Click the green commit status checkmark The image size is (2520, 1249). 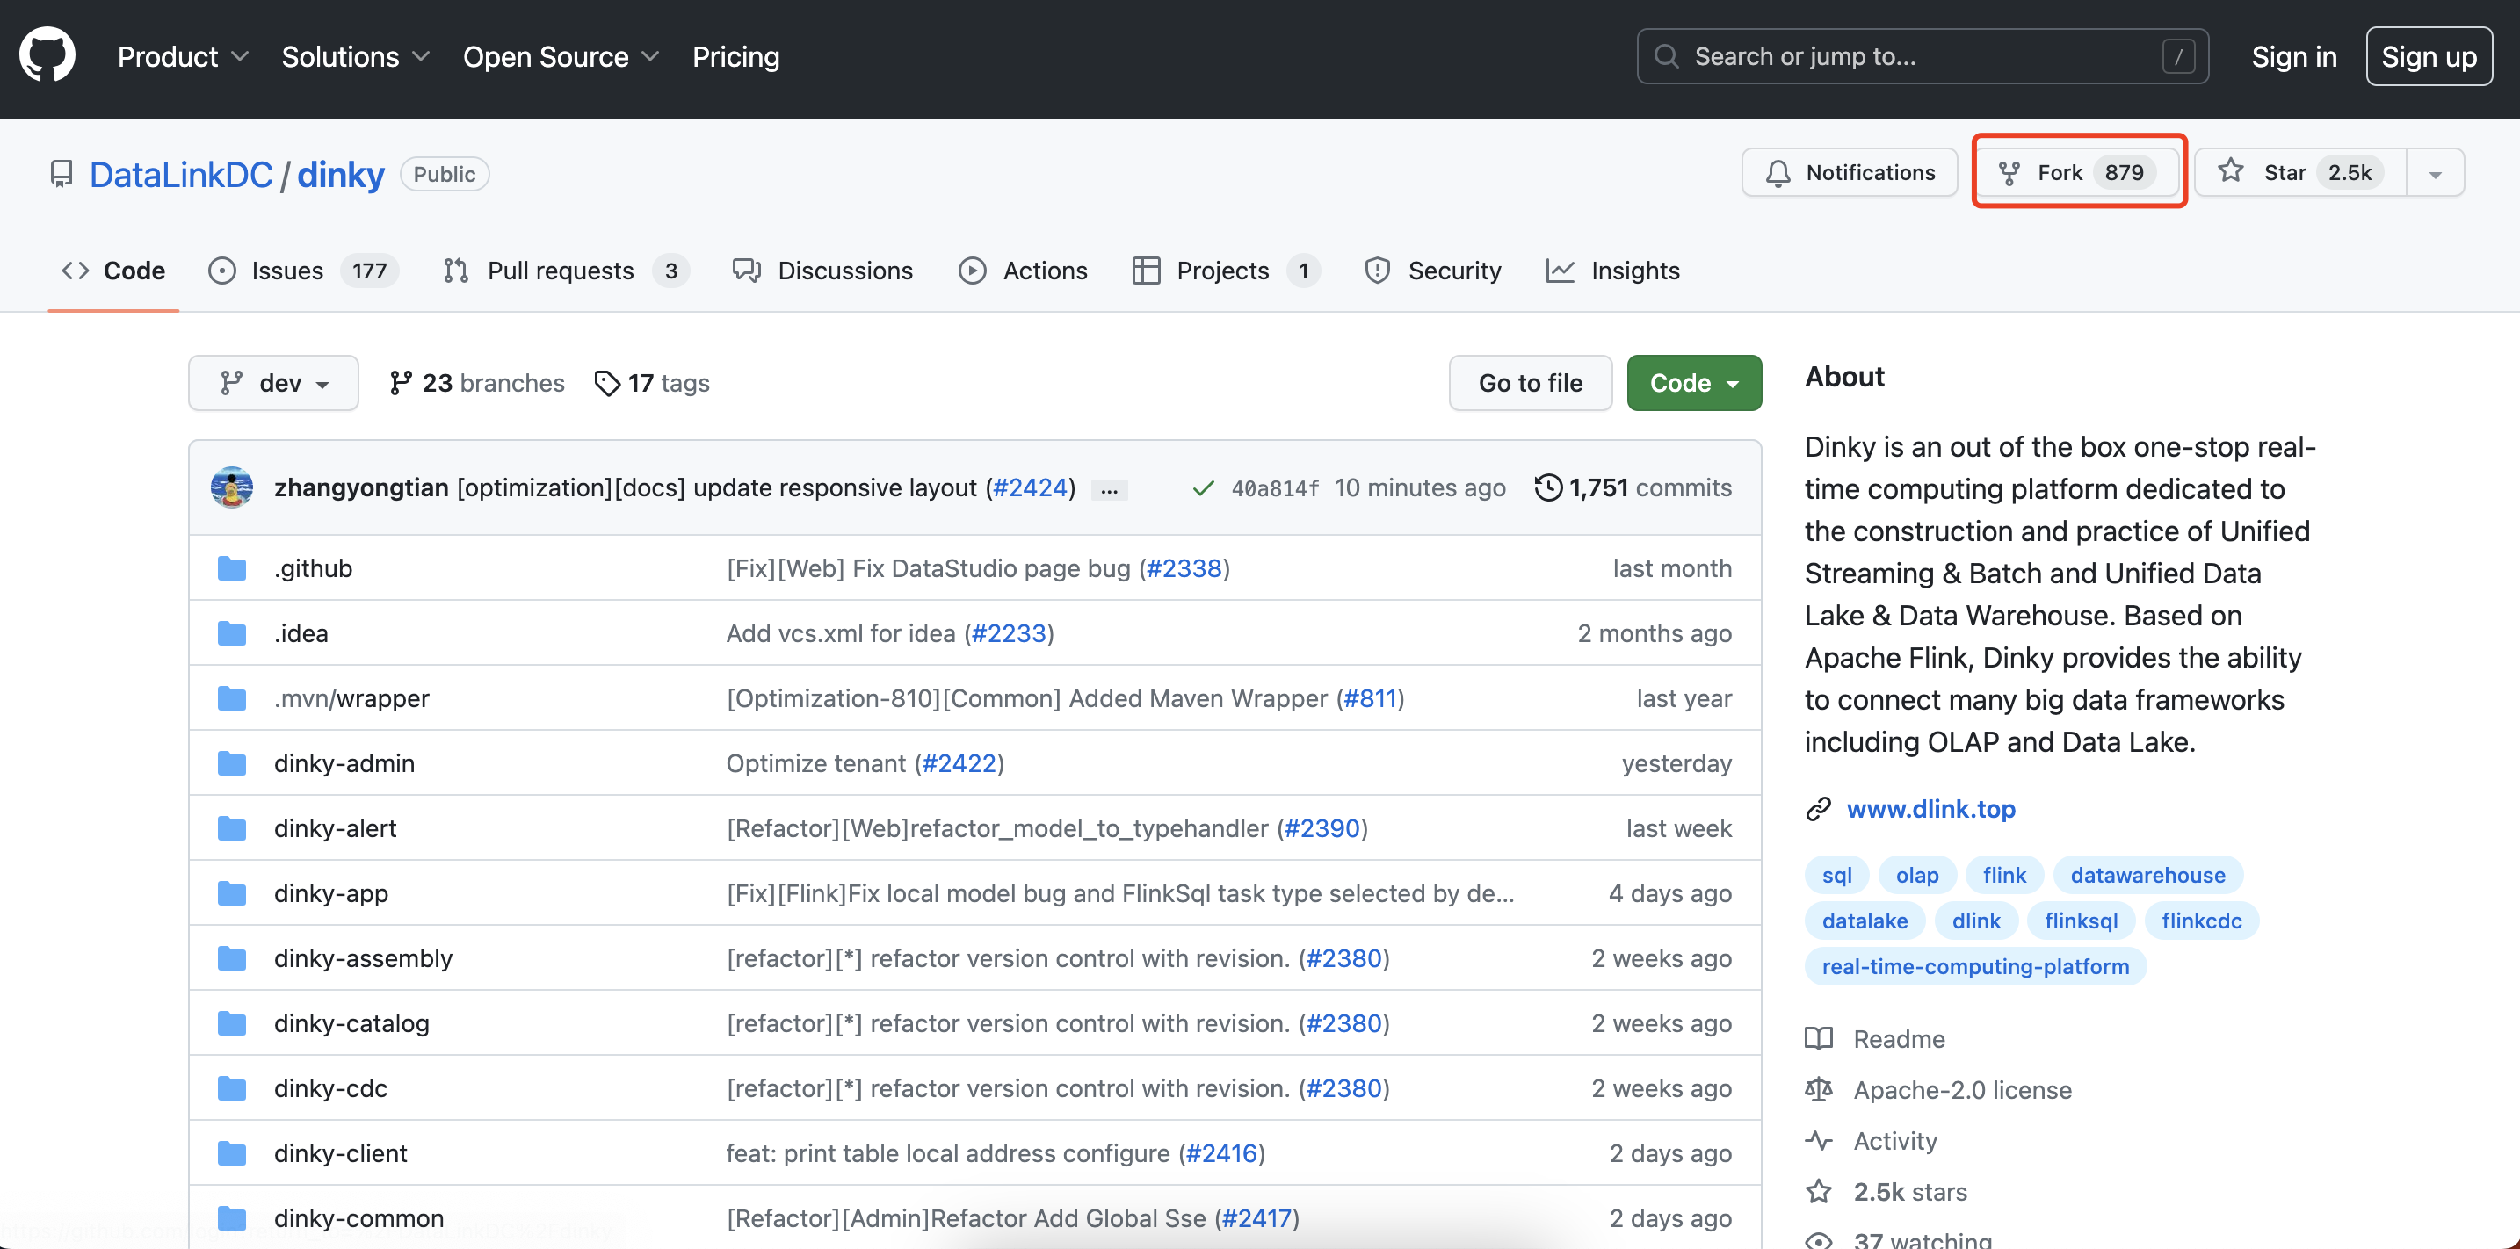[x=1203, y=488]
